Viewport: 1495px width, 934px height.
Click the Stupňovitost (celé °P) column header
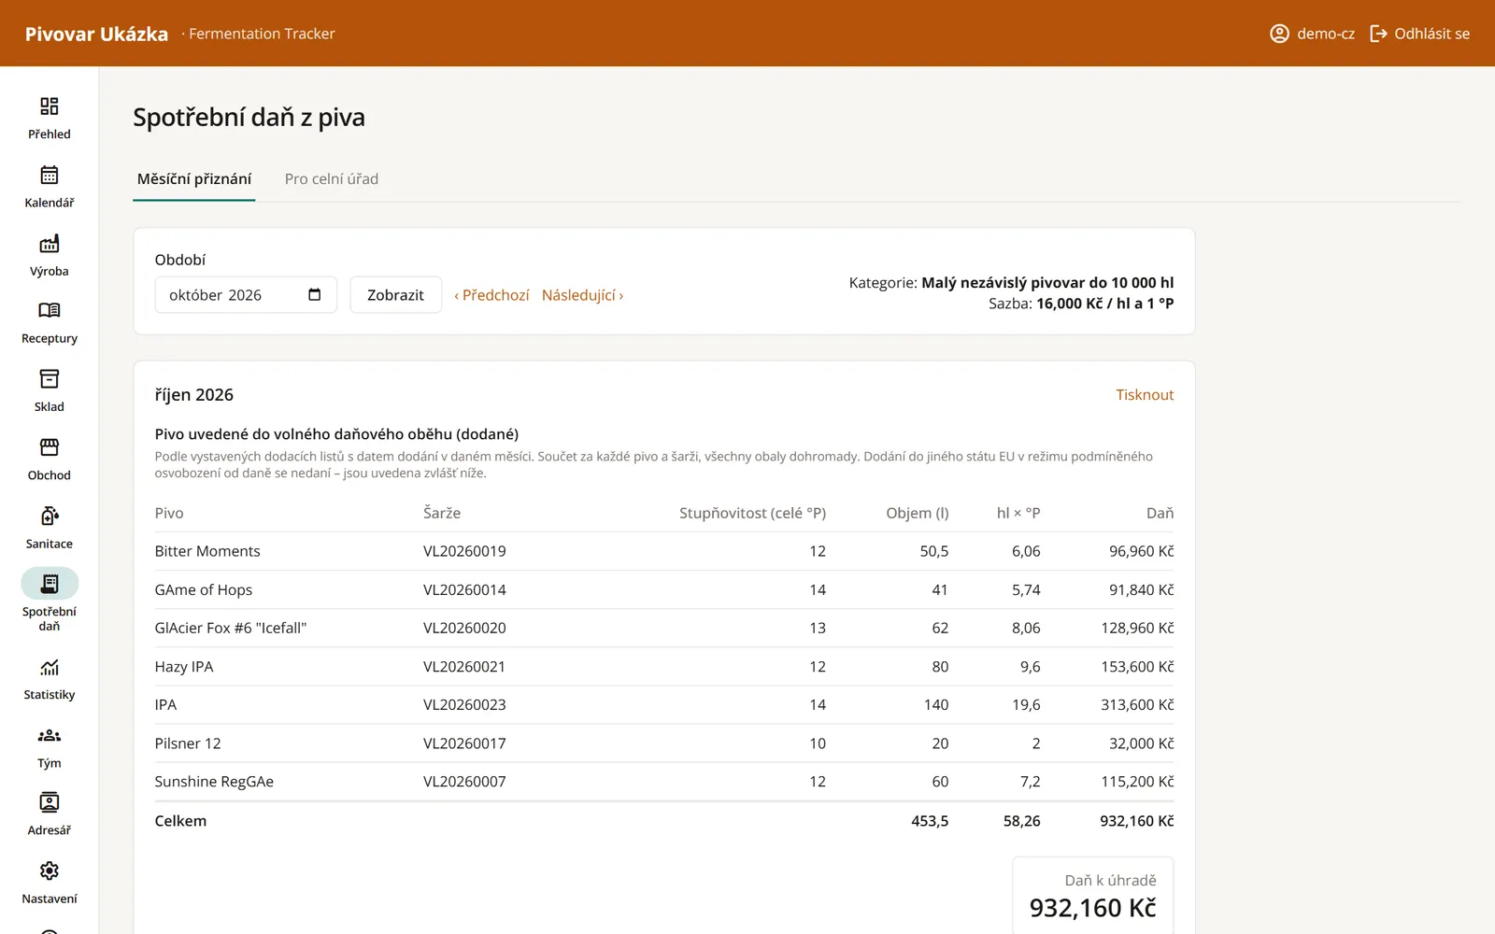pyautogui.click(x=752, y=513)
